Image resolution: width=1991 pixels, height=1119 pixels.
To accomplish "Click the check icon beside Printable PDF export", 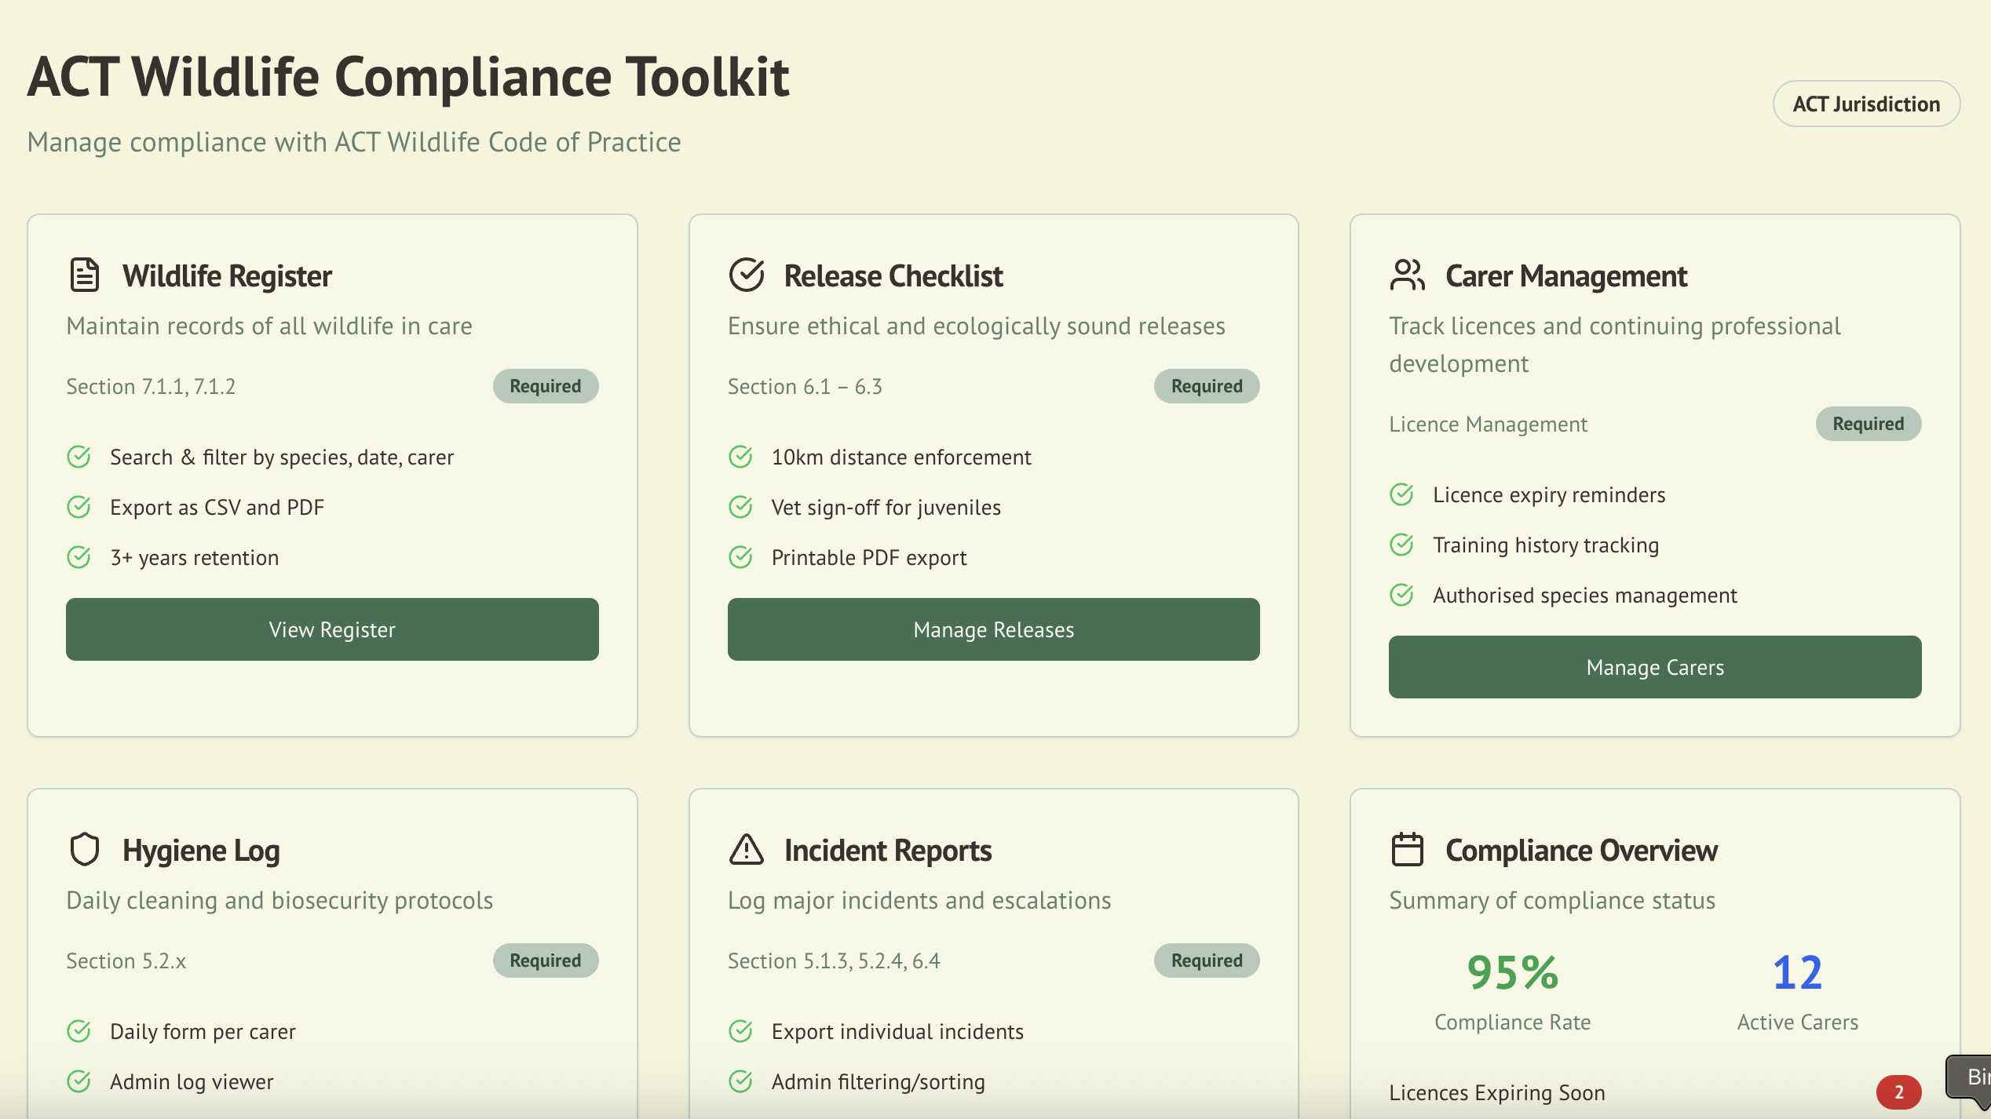I will tap(741, 557).
